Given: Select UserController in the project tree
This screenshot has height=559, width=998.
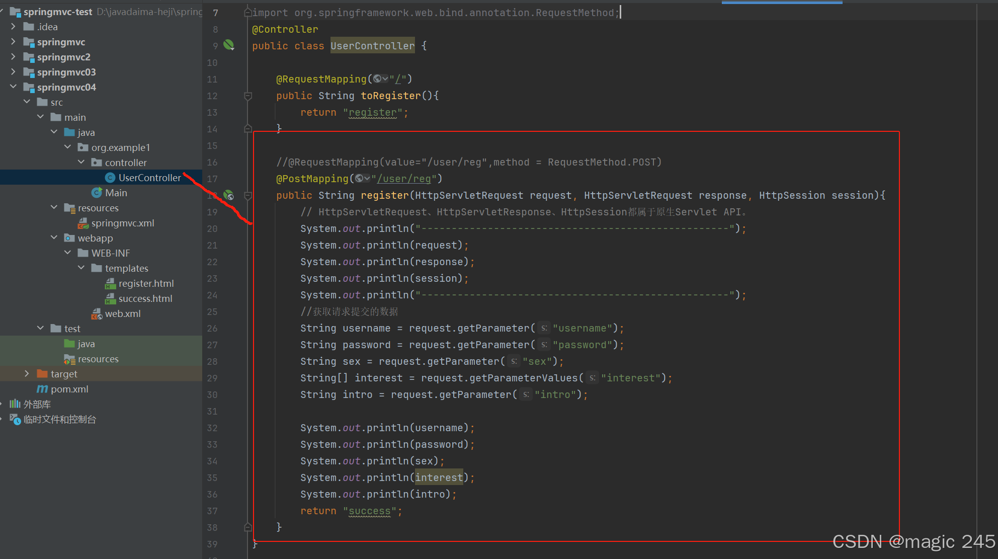Looking at the screenshot, I should (x=149, y=178).
